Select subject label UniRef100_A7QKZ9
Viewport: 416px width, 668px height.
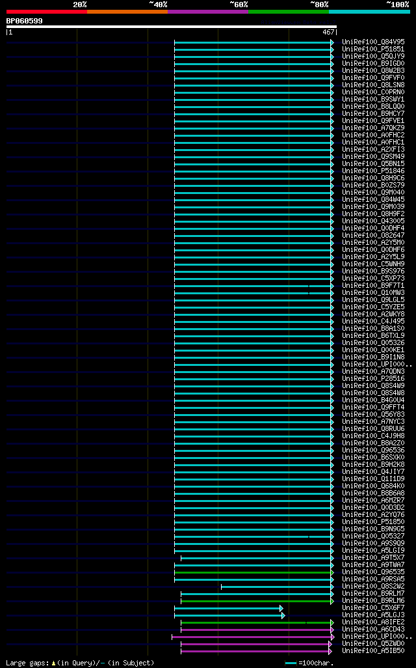(374, 128)
